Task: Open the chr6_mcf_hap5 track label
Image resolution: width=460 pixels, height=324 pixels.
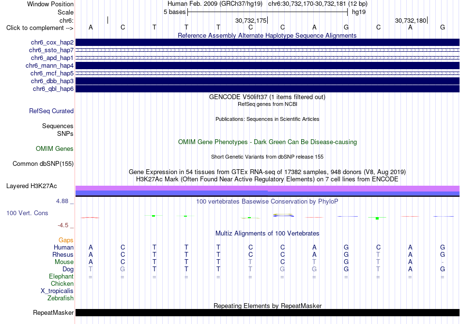Action: [x=52, y=73]
